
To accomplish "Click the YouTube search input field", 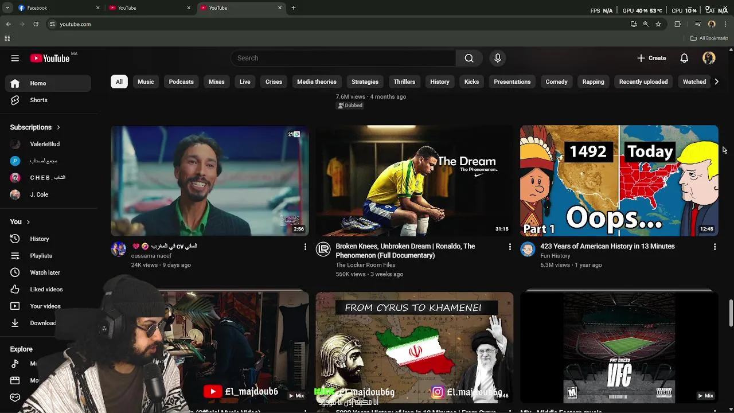I will (x=344, y=58).
